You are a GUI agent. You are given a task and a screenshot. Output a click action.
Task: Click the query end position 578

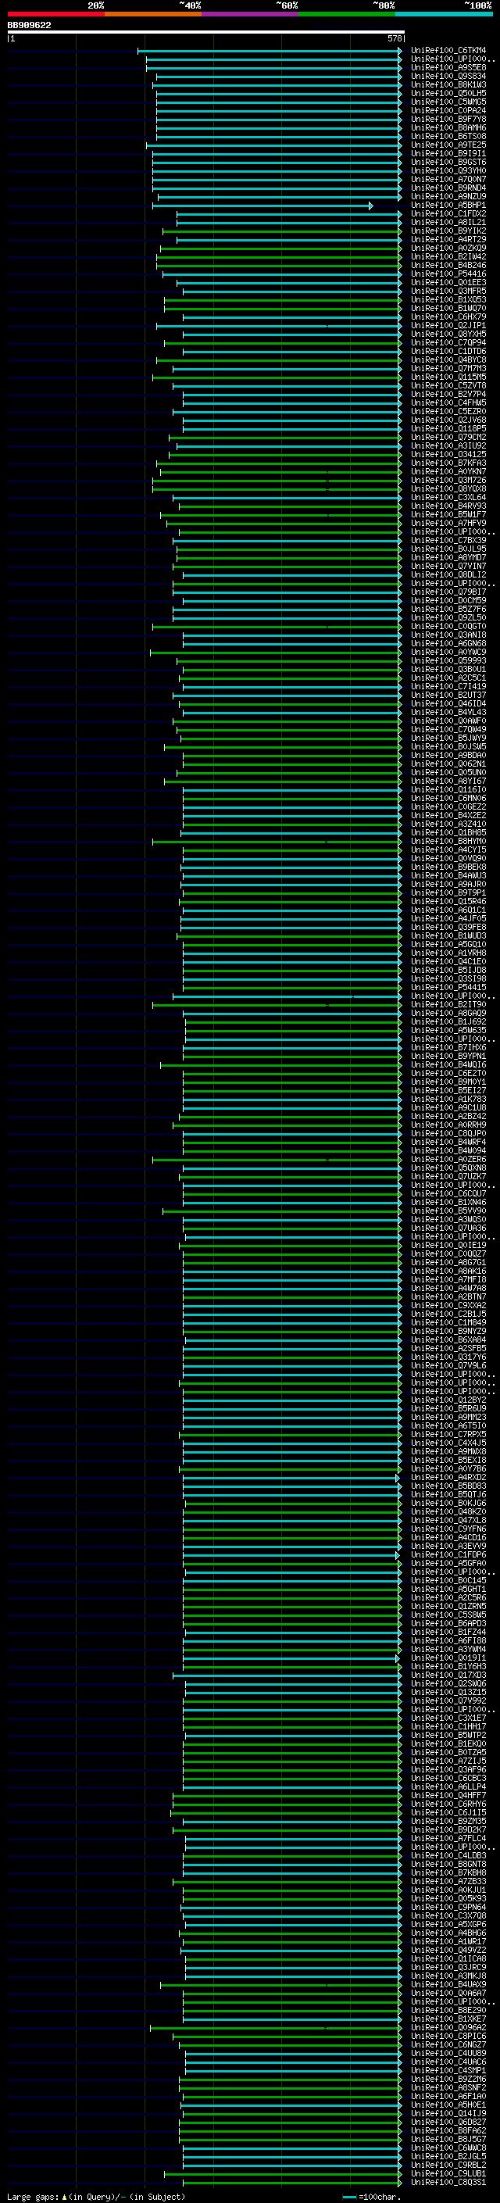click(x=395, y=38)
